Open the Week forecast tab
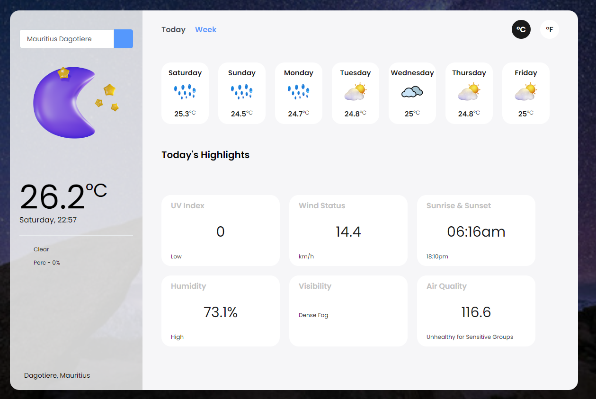This screenshot has width=596, height=399. (205, 30)
